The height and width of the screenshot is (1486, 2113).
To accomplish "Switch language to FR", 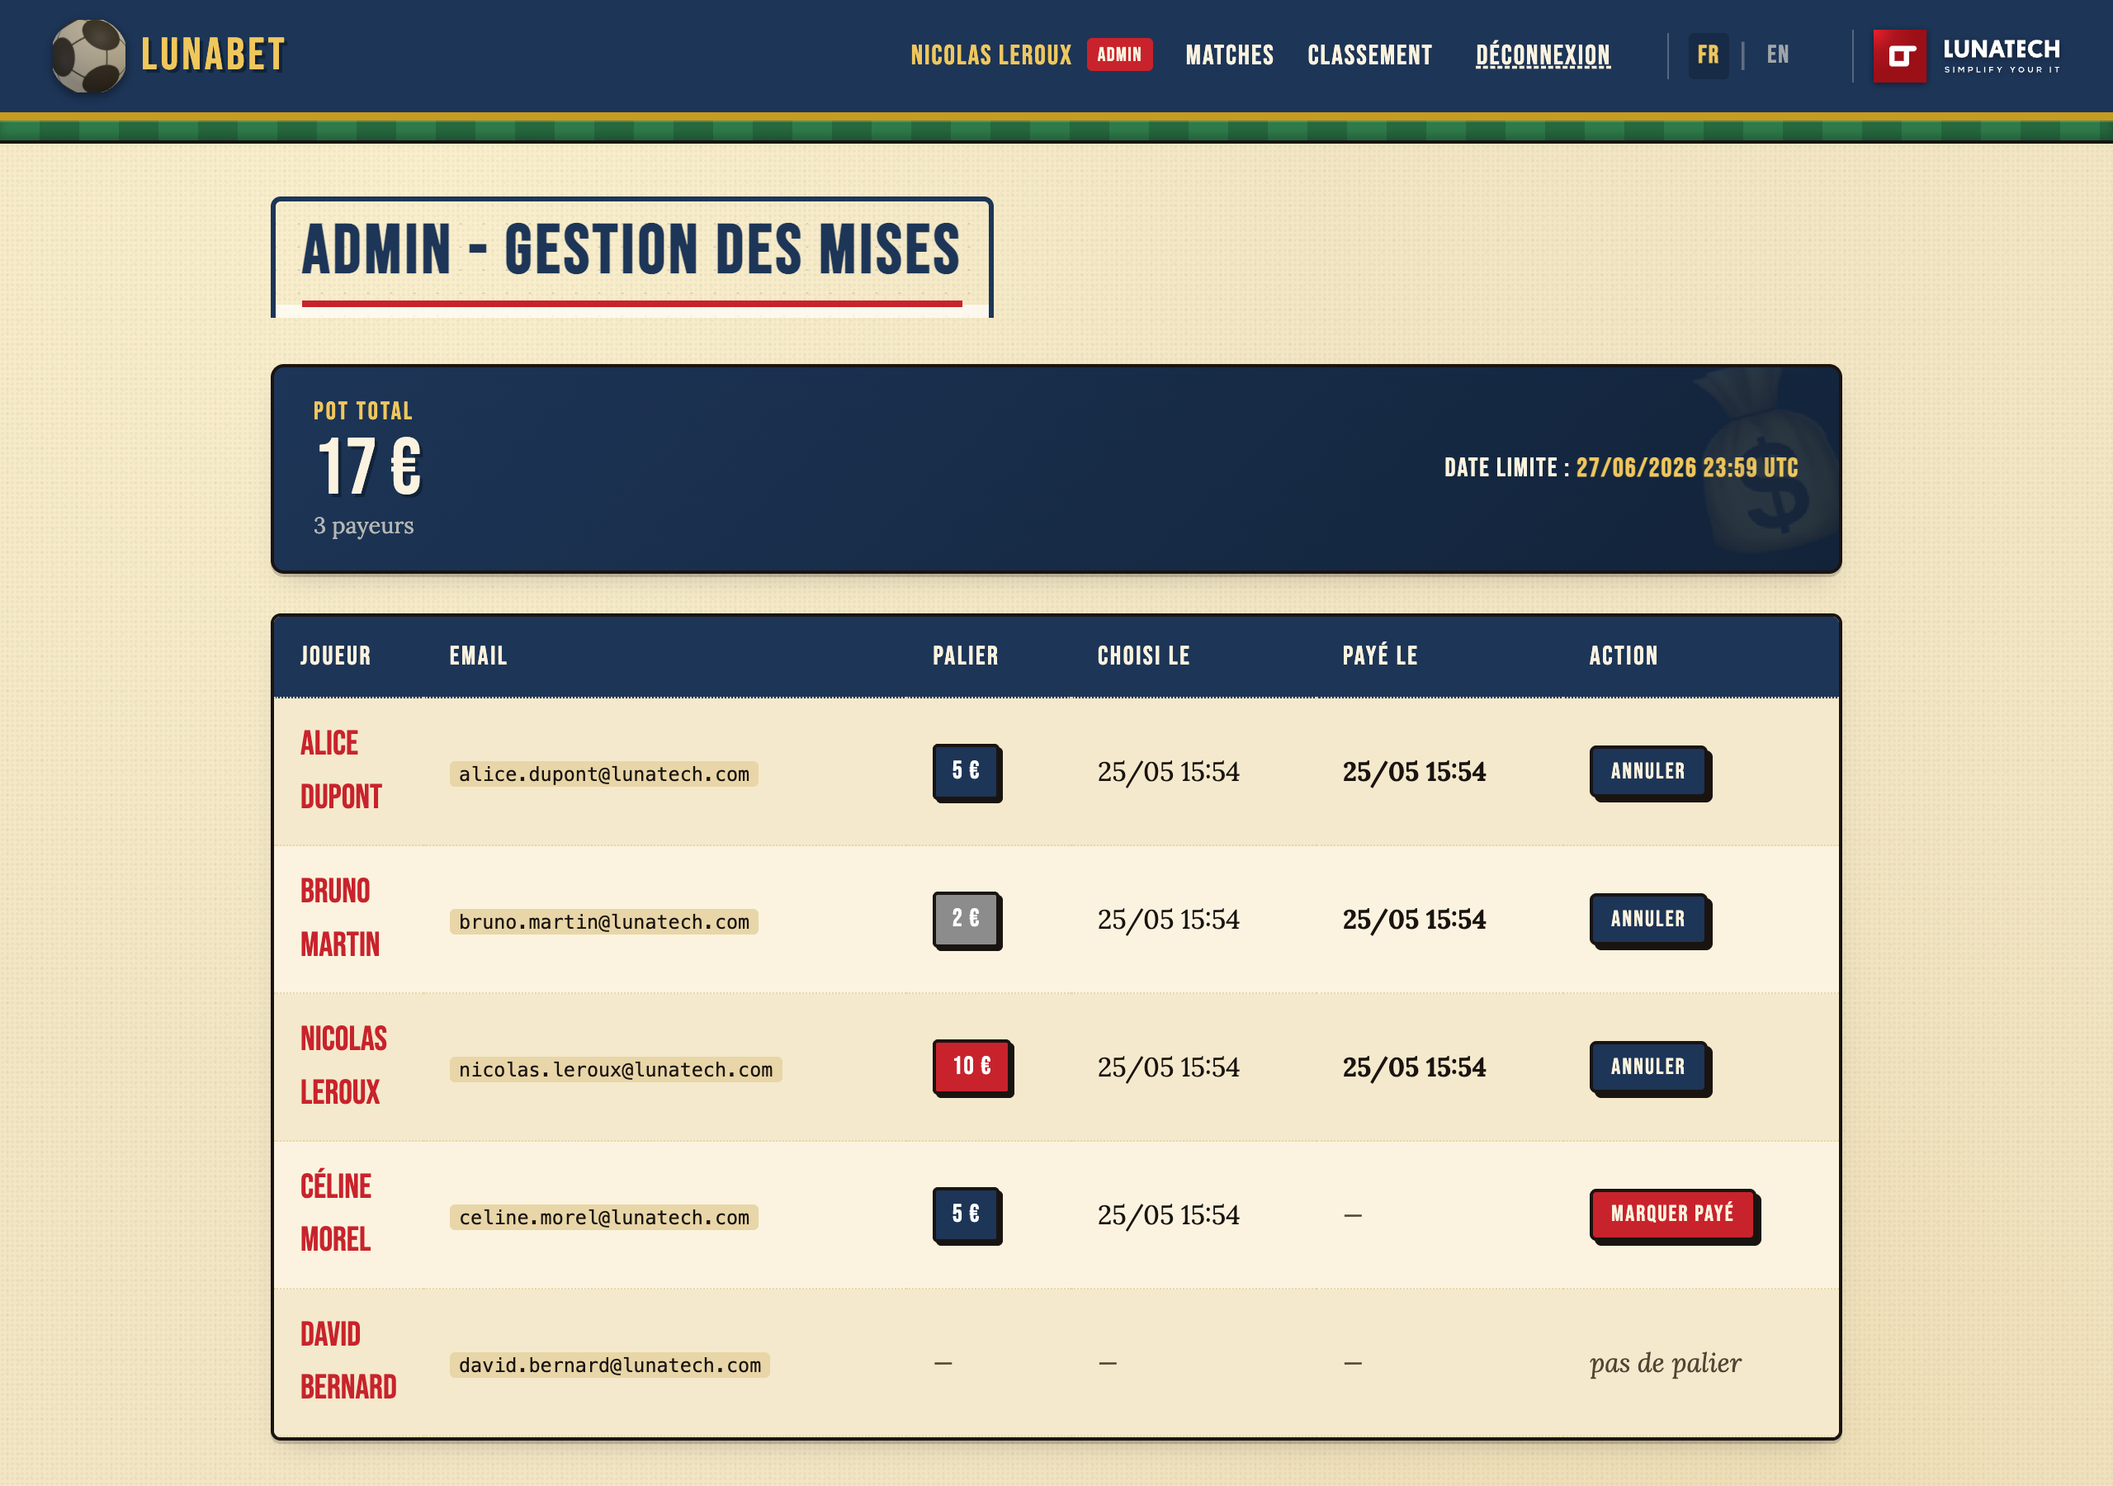I will tap(1708, 55).
